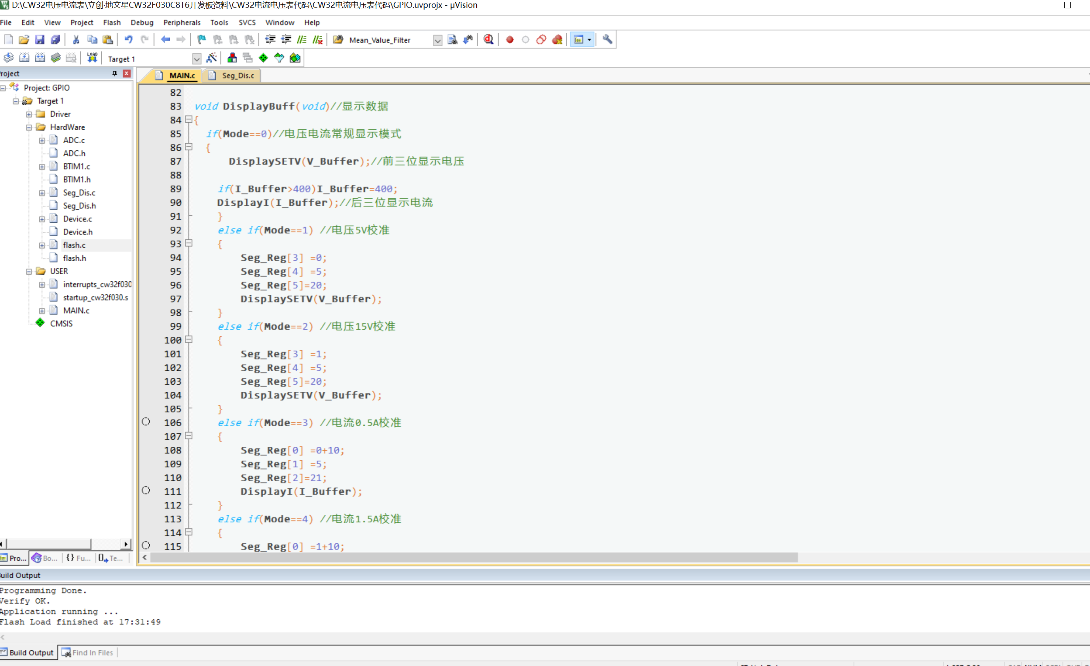Click the Download (LOAD) to flash icon

point(92,58)
